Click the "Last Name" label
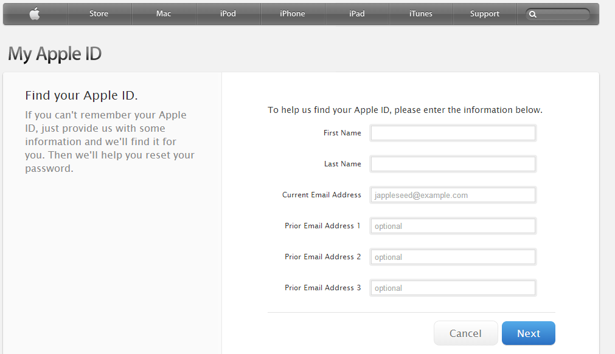 [x=342, y=164]
